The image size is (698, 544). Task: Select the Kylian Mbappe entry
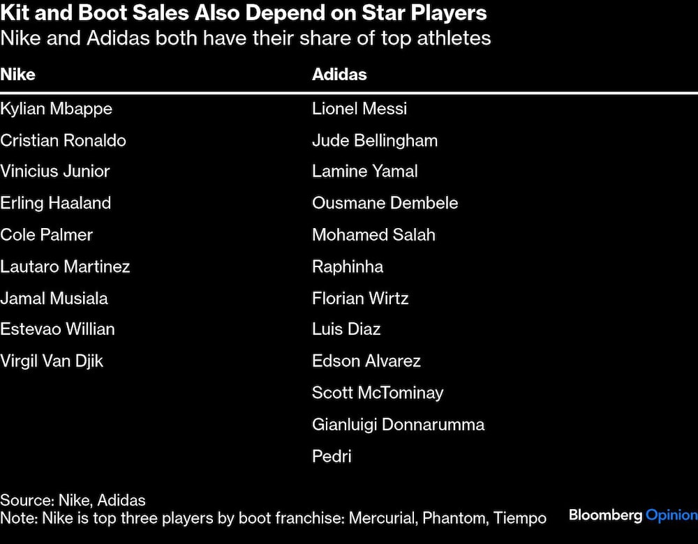point(57,109)
